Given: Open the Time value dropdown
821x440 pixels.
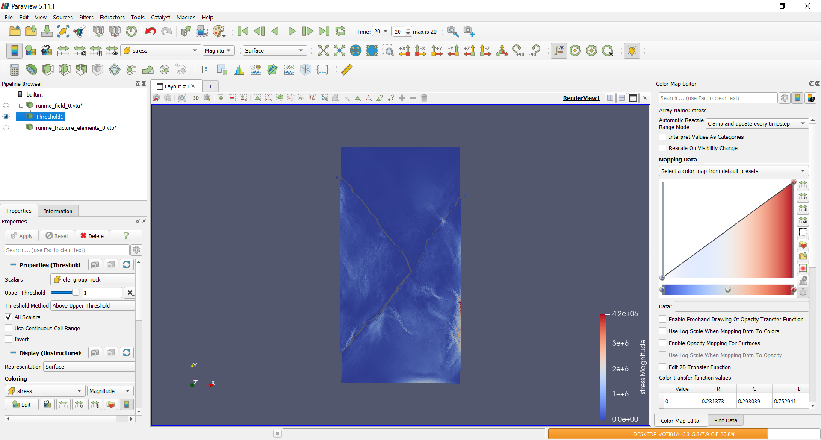Looking at the screenshot, I should 381,32.
